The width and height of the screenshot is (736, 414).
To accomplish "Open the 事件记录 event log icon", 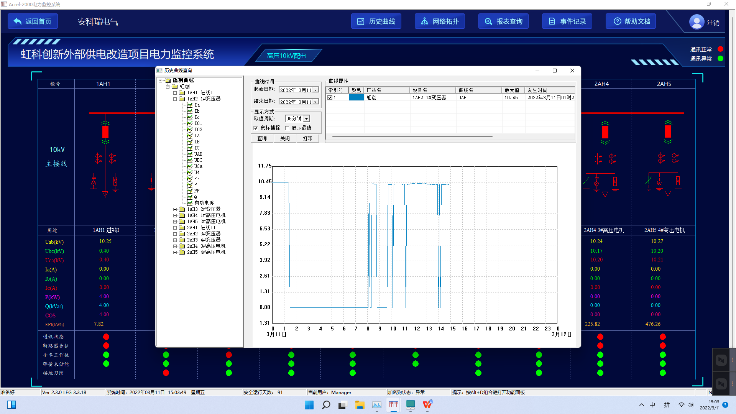I will (552, 21).
